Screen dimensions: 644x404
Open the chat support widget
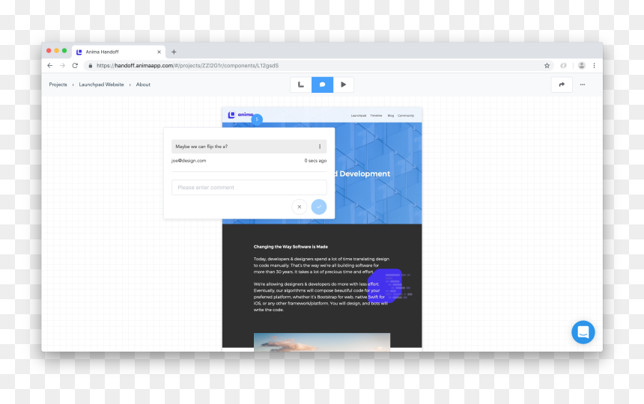click(583, 332)
